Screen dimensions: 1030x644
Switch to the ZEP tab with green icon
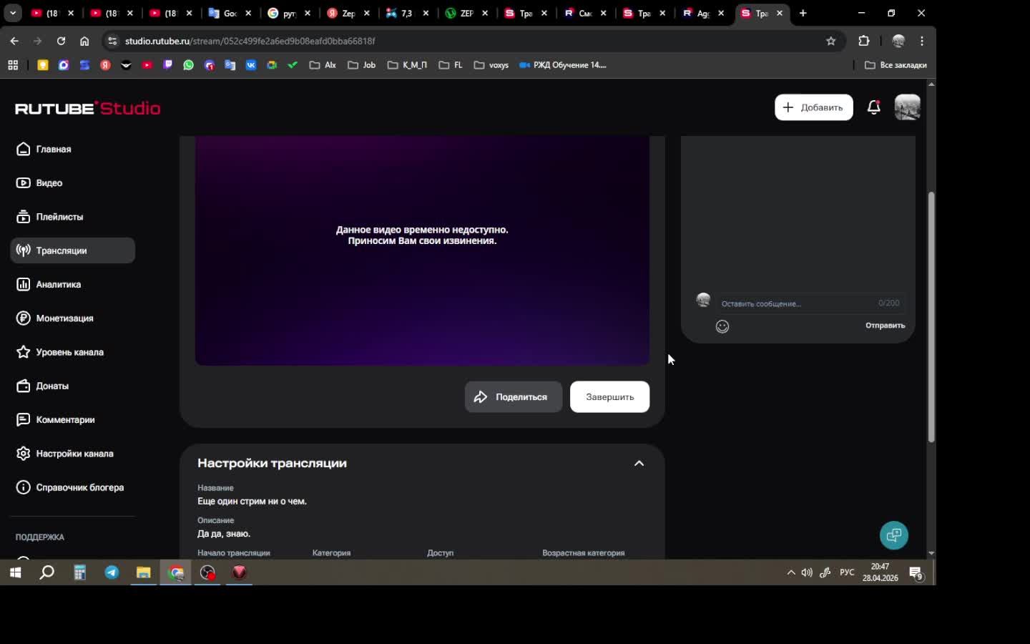click(466, 13)
